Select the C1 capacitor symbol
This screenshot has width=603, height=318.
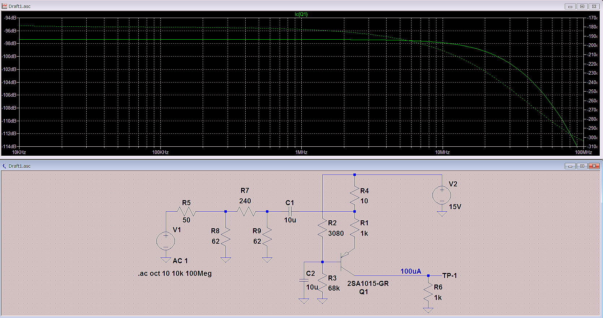point(290,211)
